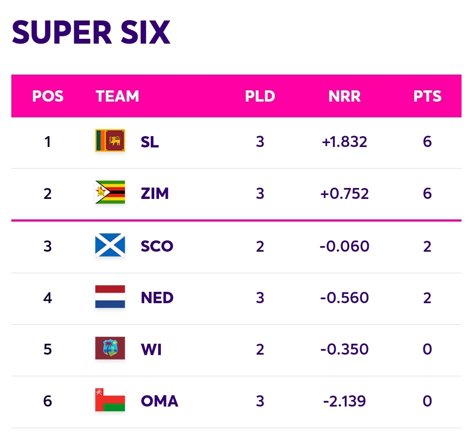Open the OMA team link

[160, 401]
